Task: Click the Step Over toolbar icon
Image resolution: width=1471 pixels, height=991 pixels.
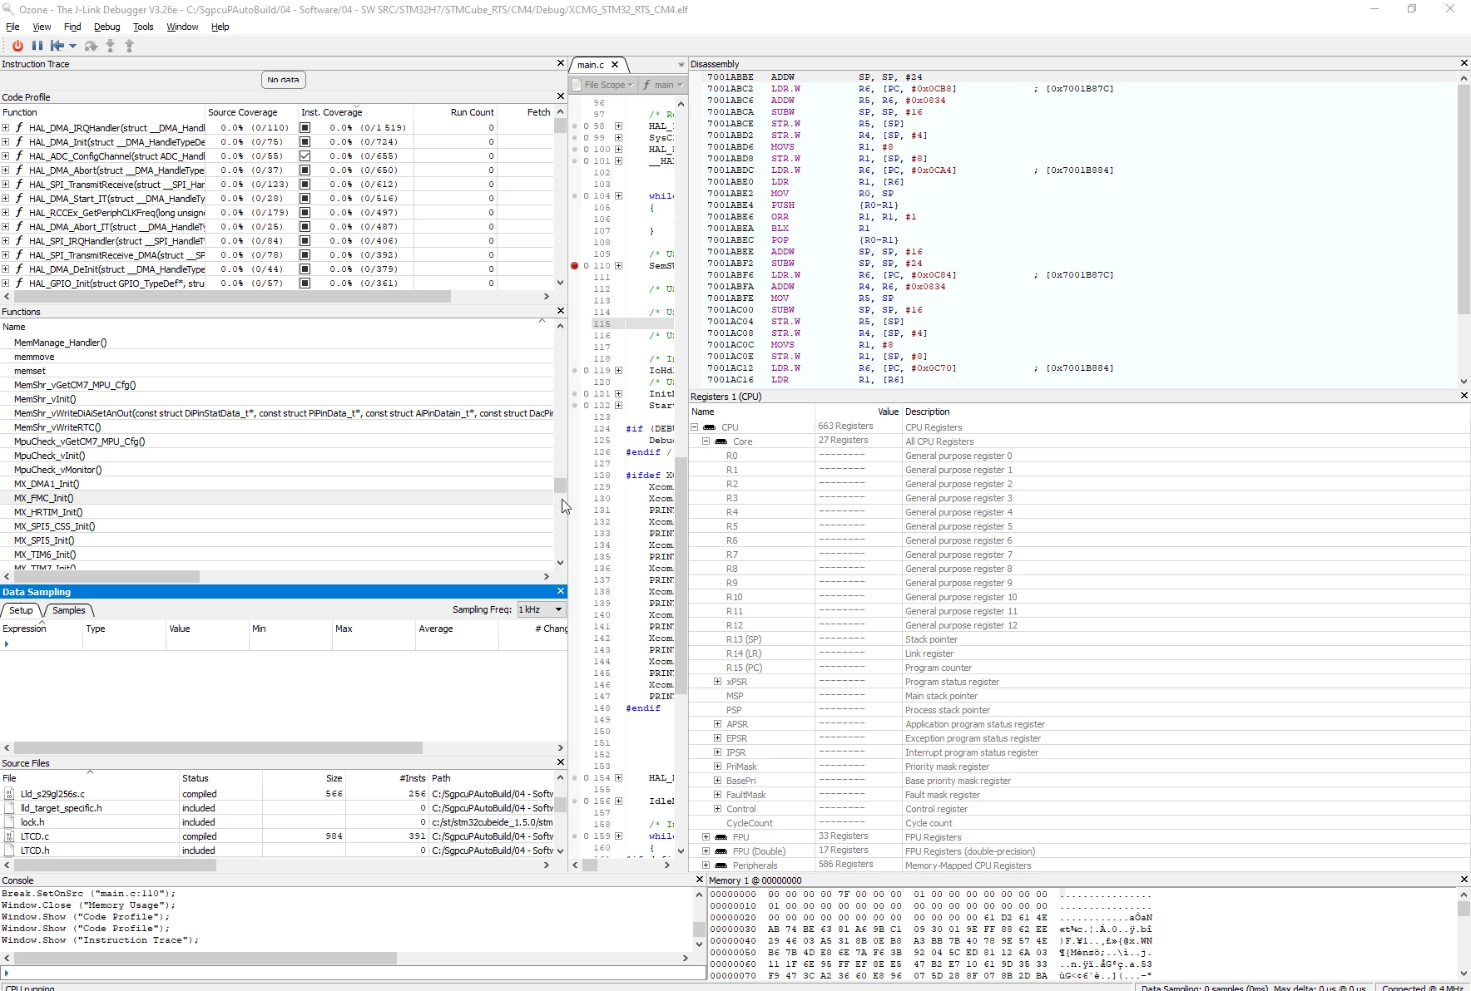Action: (91, 46)
